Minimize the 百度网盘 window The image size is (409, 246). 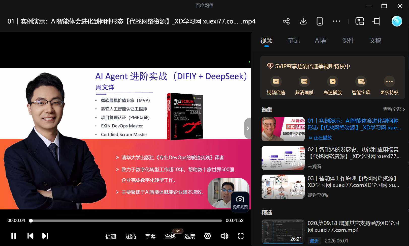[368, 6]
